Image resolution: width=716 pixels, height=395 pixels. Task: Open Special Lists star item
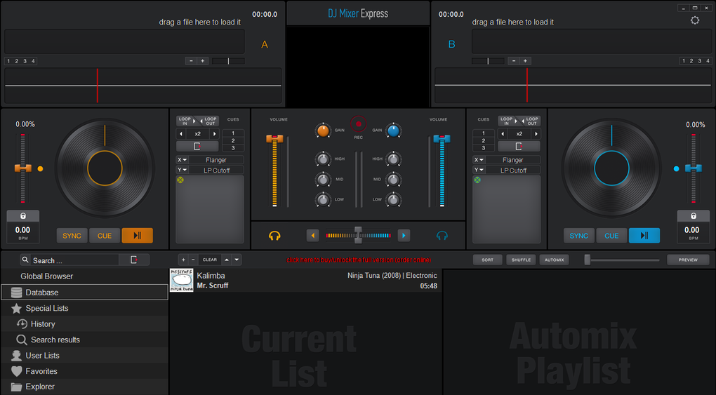click(84, 308)
